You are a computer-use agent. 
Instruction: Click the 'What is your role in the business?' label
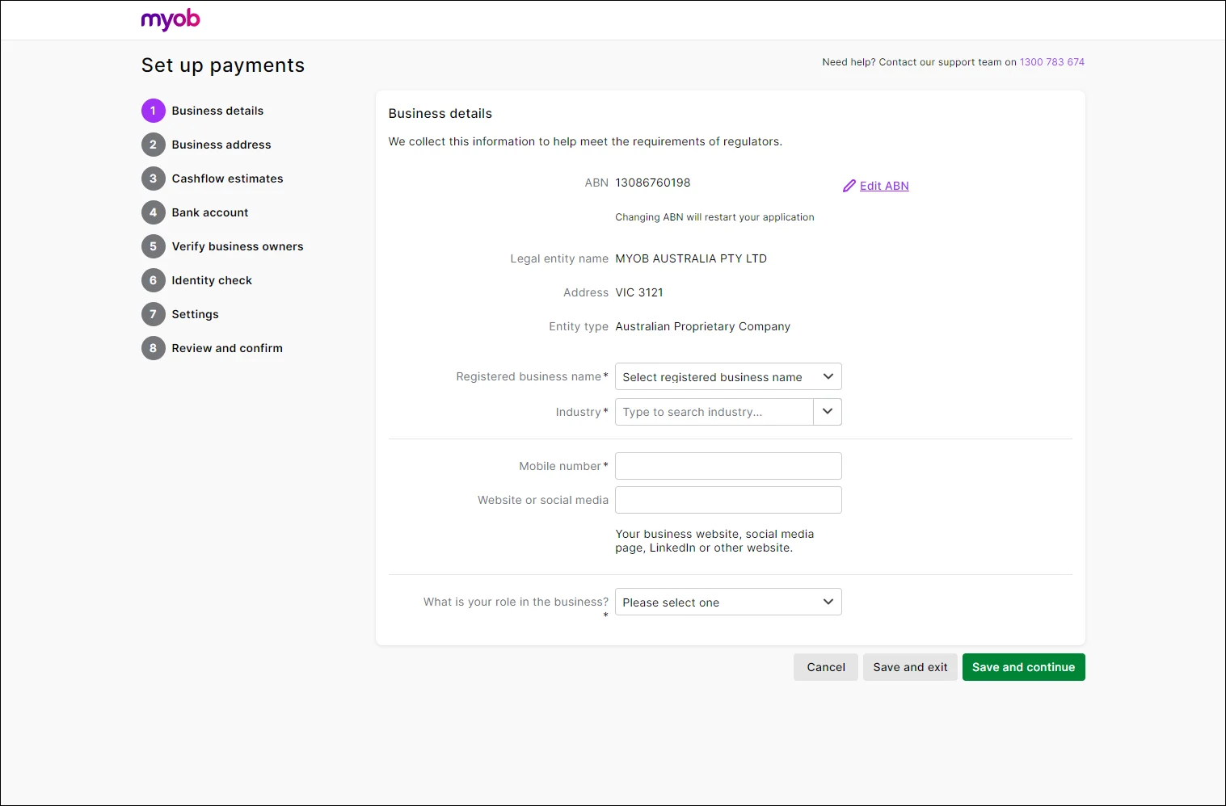[x=516, y=602]
